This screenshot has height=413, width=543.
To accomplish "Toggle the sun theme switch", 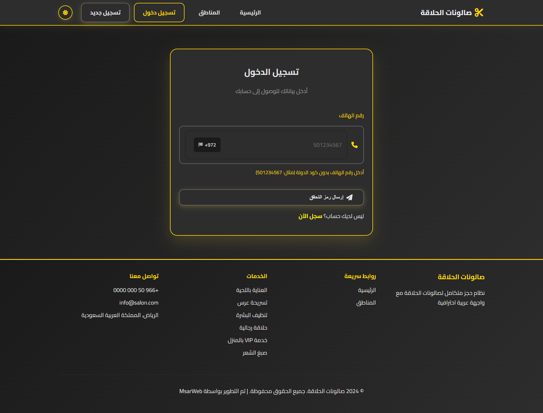I will click(65, 13).
